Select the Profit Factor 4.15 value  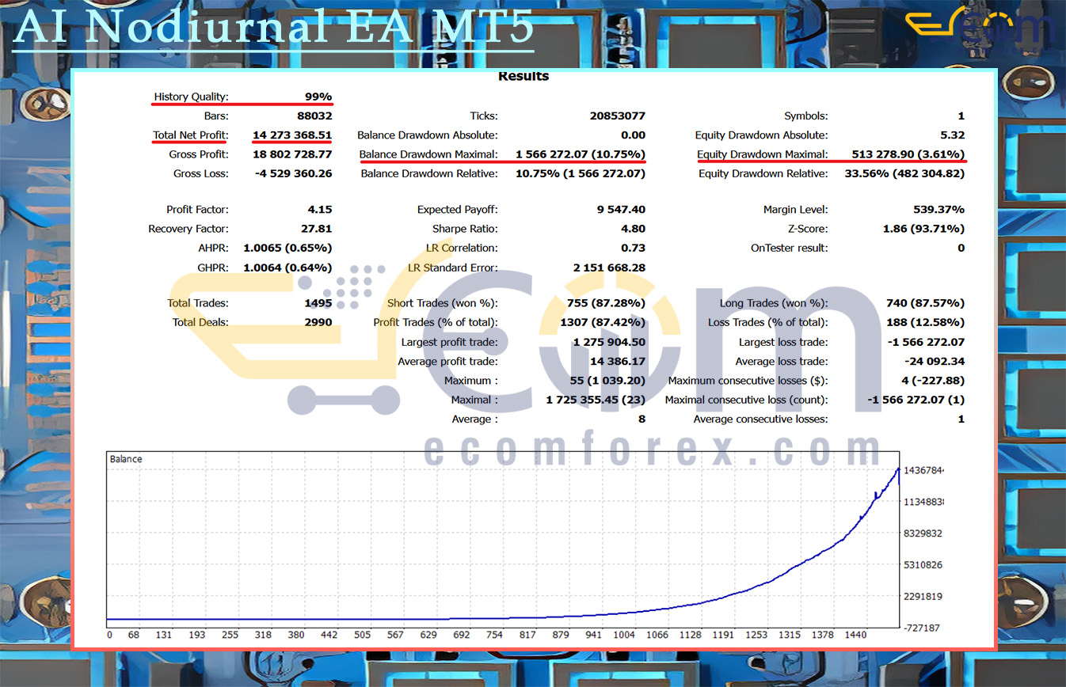tap(319, 210)
